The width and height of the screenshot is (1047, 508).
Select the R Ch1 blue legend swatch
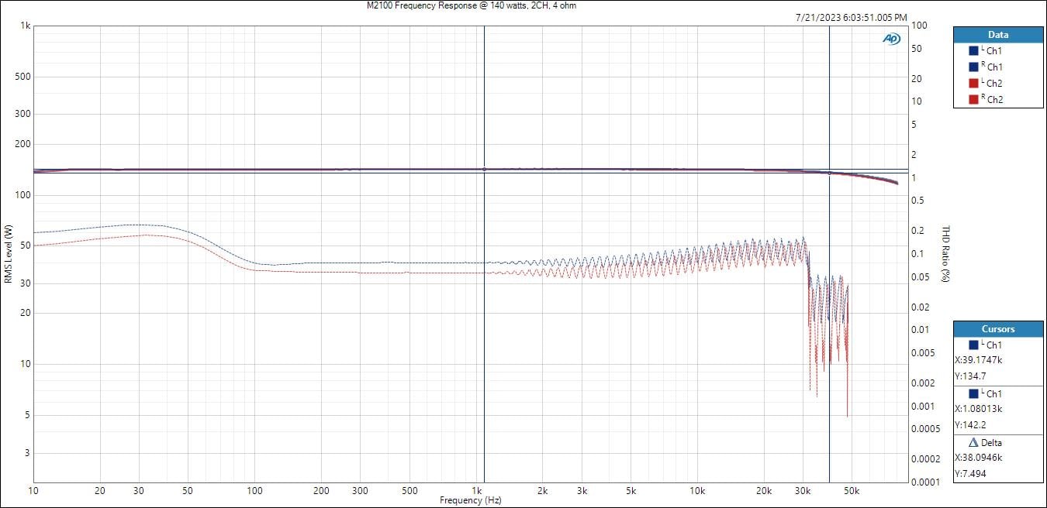pyautogui.click(x=974, y=67)
